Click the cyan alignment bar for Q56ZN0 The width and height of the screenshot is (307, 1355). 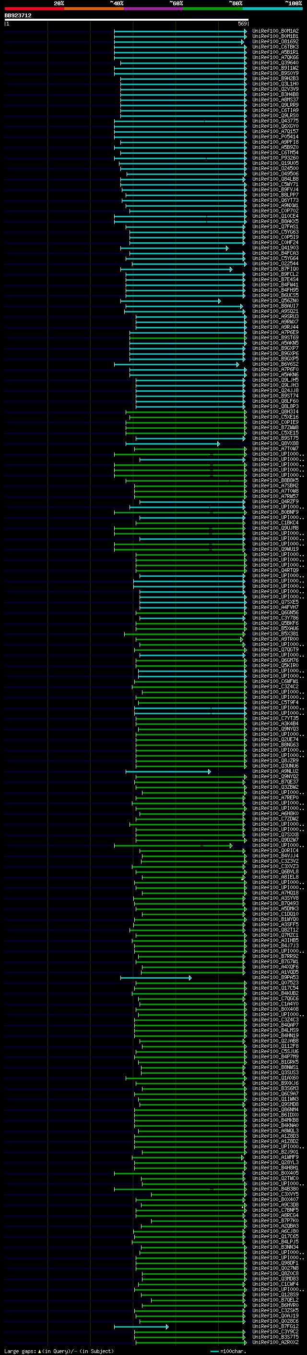tap(171, 301)
